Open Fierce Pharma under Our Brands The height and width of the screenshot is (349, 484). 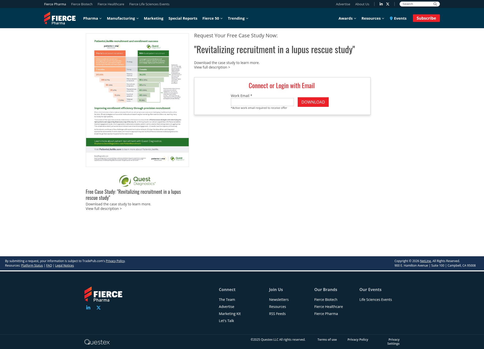(326, 314)
